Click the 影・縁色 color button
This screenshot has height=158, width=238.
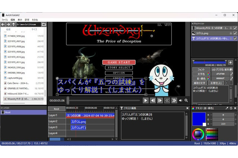(x=201, y=78)
